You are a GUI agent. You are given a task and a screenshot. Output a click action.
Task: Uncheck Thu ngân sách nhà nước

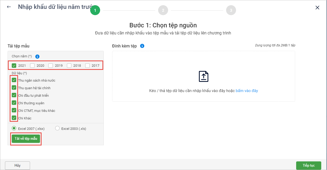point(14,80)
